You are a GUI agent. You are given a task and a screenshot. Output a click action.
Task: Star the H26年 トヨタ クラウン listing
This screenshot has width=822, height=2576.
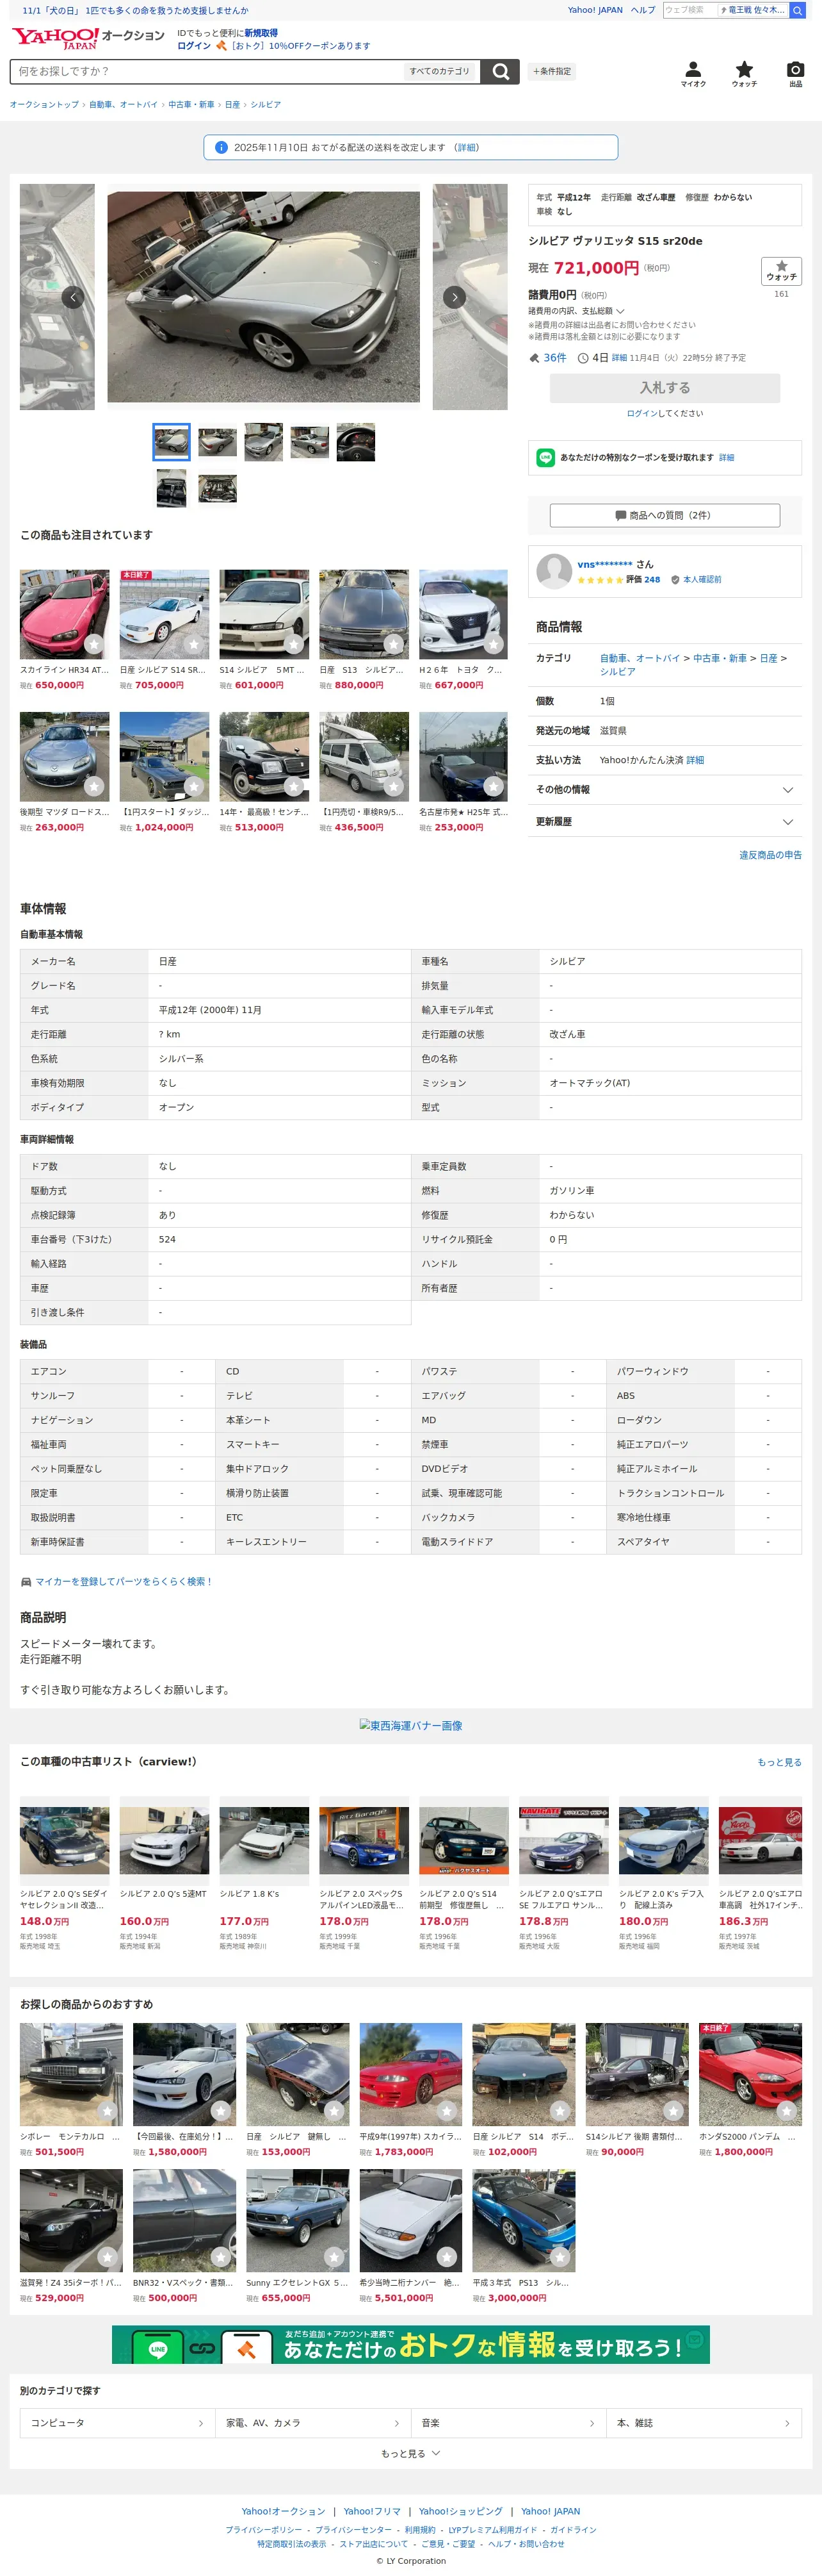click(494, 644)
